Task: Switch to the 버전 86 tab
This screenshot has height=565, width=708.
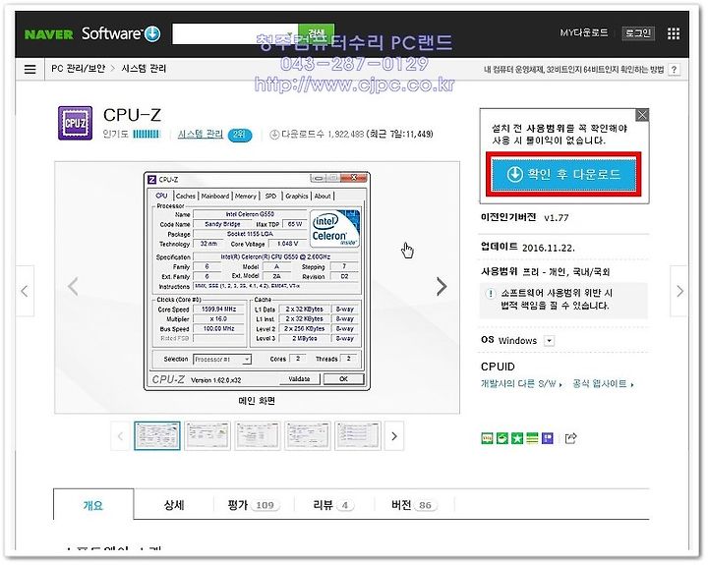Action: (415, 505)
